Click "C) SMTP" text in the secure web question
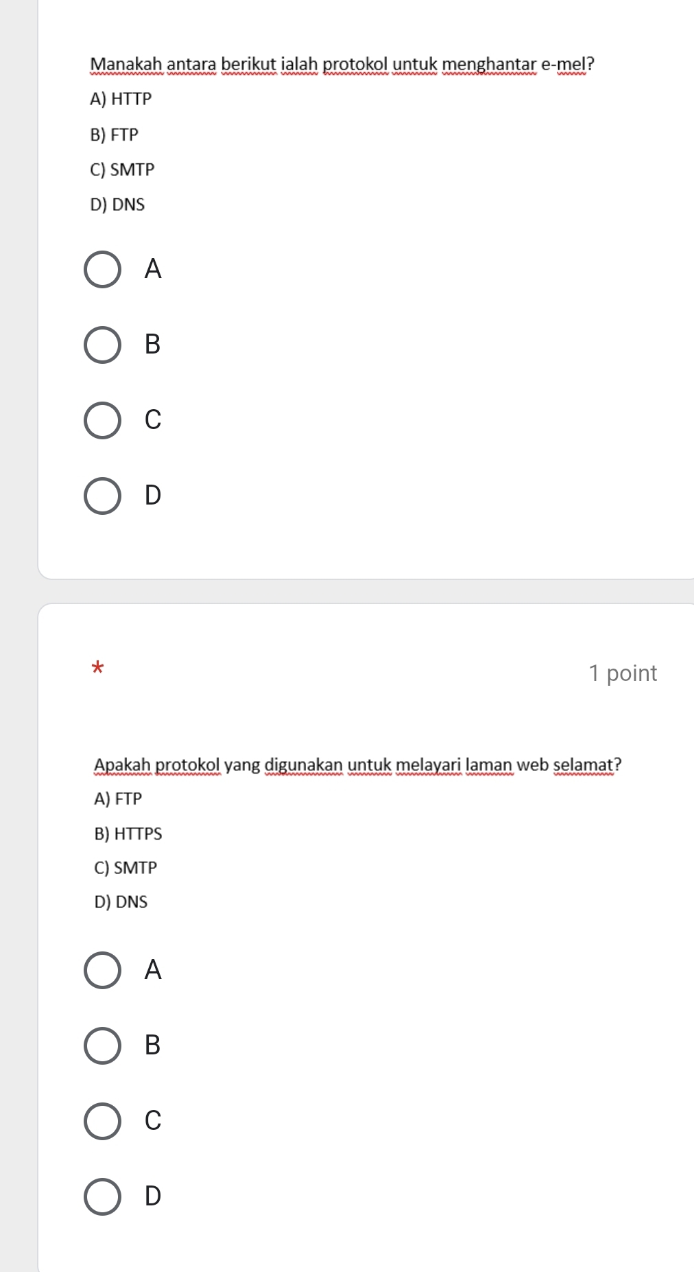The height and width of the screenshot is (1272, 694). [x=125, y=868]
